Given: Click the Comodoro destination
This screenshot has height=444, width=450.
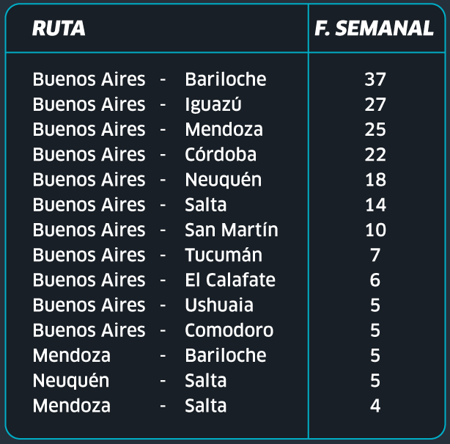Looking at the screenshot, I should point(229,330).
